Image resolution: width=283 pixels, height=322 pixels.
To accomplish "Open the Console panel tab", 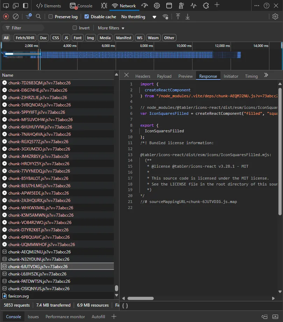I will click(x=81, y=6).
